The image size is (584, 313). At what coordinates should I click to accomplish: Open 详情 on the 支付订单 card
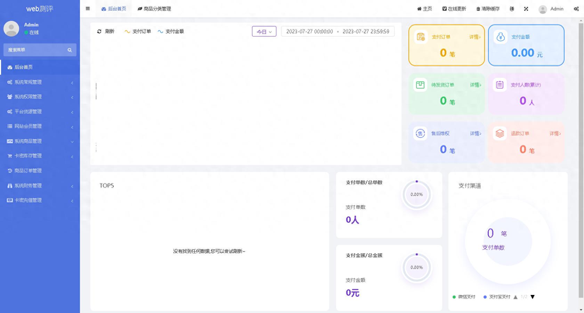(x=475, y=37)
